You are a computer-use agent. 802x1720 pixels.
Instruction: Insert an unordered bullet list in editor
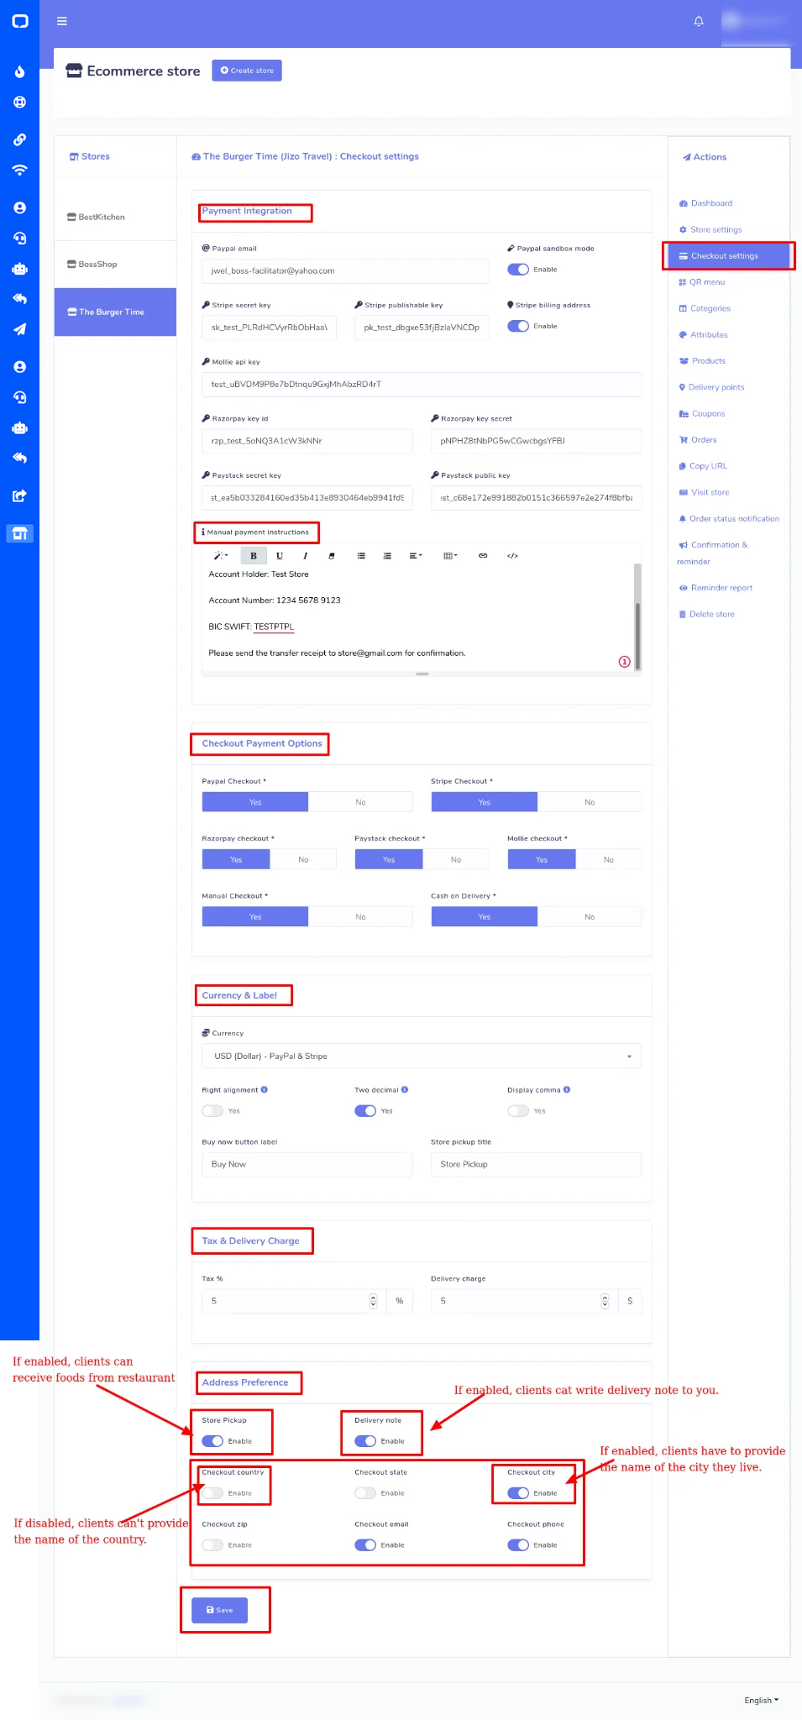(x=361, y=556)
